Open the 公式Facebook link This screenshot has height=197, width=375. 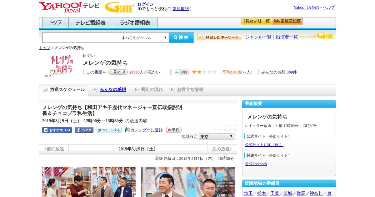256,164
